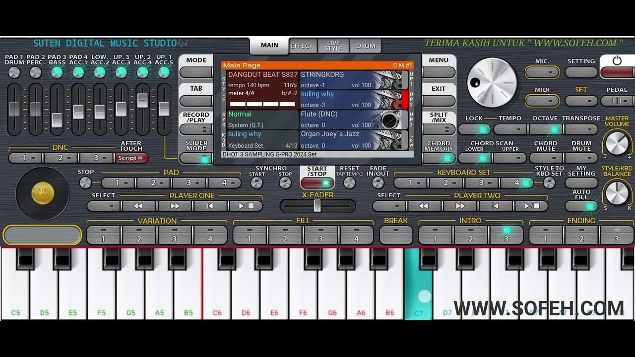Screen dimensions: 635x357
Task: Open the DANGDUT BEAT S837 style selector
Action: coord(262,89)
